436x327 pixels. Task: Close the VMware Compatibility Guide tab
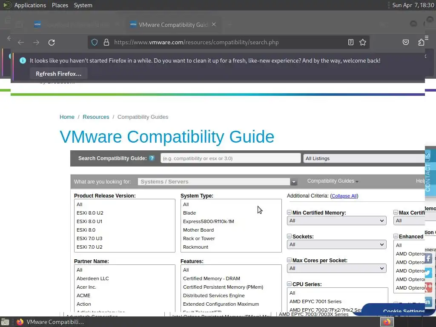(x=214, y=24)
